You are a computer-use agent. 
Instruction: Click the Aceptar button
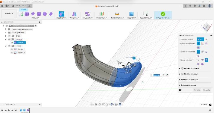click(x=197, y=90)
